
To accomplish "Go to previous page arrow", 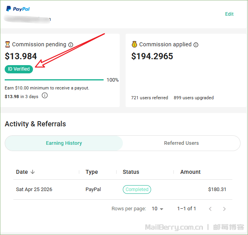I will coord(210,209).
